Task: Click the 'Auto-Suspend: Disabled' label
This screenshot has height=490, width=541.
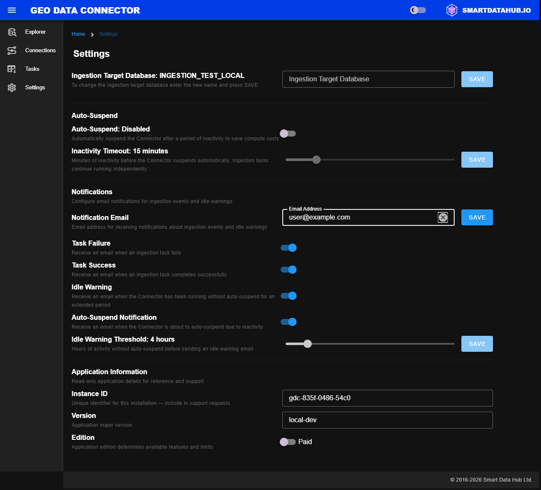Action: point(111,129)
